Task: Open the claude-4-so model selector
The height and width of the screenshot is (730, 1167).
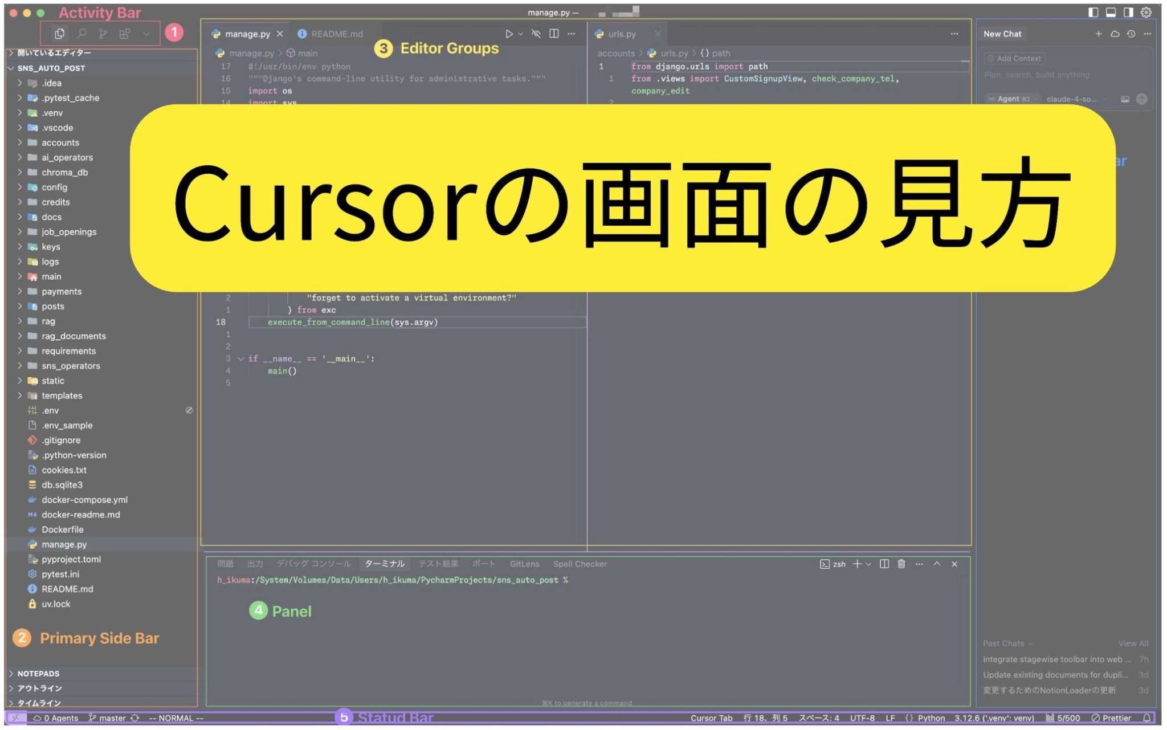Action: 1074,99
